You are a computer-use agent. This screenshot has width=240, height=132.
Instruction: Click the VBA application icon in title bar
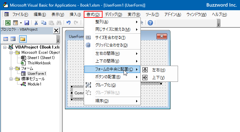click(6, 5)
